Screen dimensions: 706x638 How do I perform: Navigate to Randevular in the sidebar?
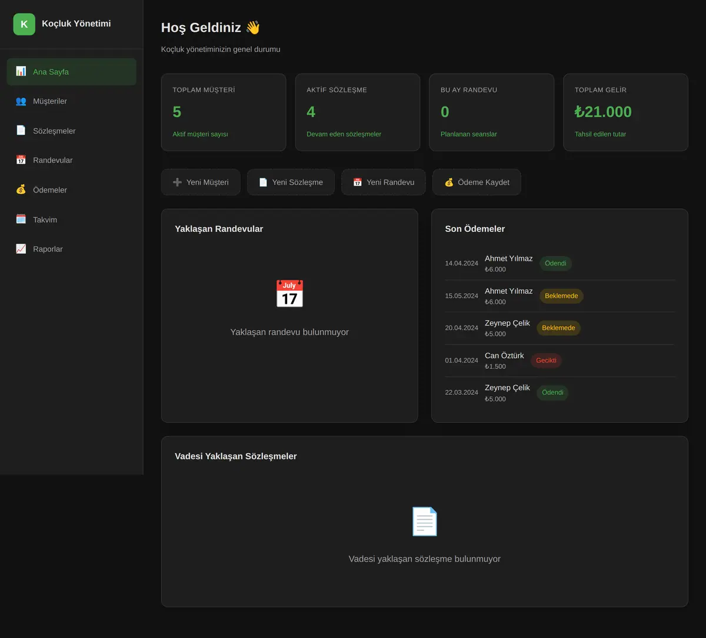(x=72, y=160)
